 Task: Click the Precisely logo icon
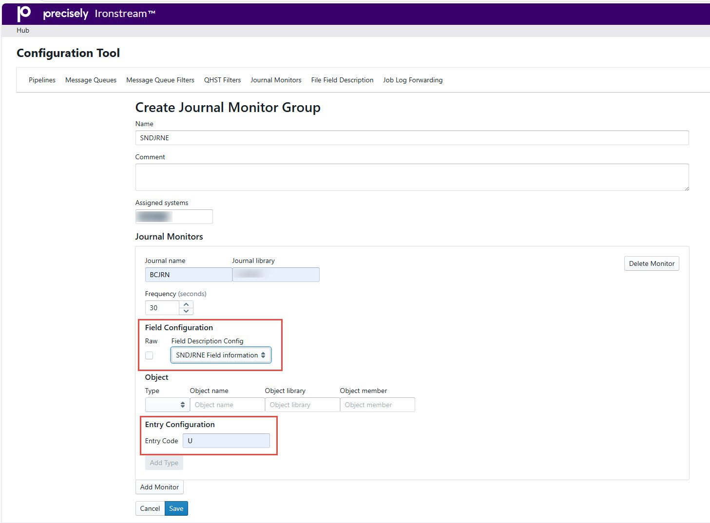click(24, 14)
